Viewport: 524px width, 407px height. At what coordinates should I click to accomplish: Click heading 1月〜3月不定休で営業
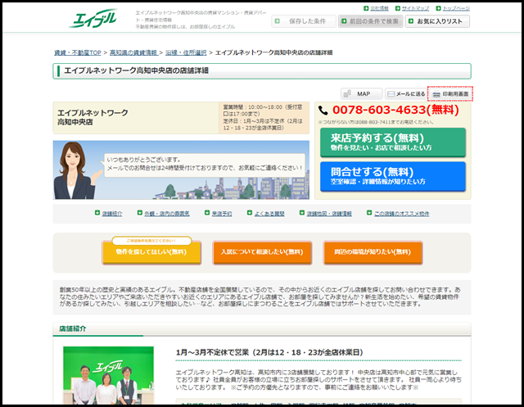click(x=269, y=352)
